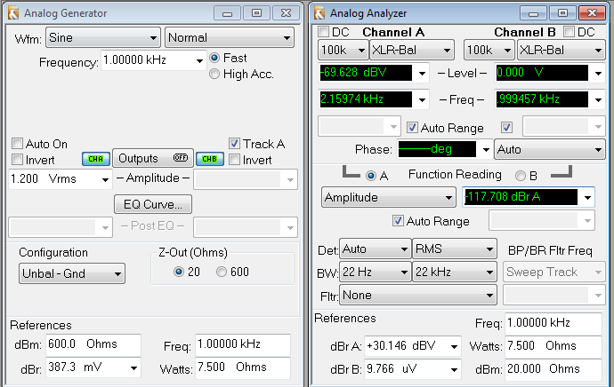Turn on generator Outputs button
614x387 pixels.
pos(153,158)
